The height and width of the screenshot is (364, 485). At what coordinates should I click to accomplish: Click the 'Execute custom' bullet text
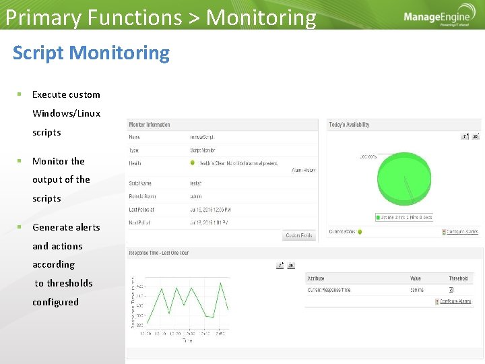point(66,95)
